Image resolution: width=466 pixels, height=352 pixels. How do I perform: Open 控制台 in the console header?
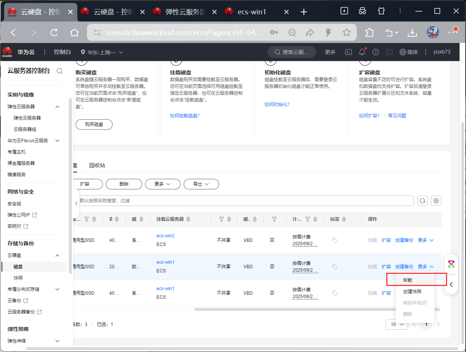pyautogui.click(x=62, y=52)
